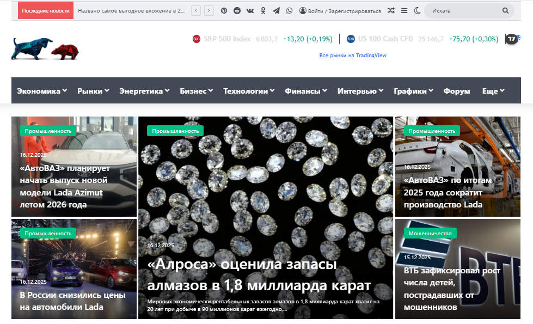The height and width of the screenshot is (324, 533).
Task: Click the bull and bear site logo
Action: pos(45,49)
